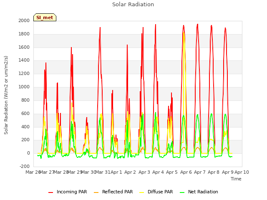This screenshot has width=267, height=200.
Task: Click the 1600 y-axis tick label
Action: pyautogui.click(x=24, y=47)
